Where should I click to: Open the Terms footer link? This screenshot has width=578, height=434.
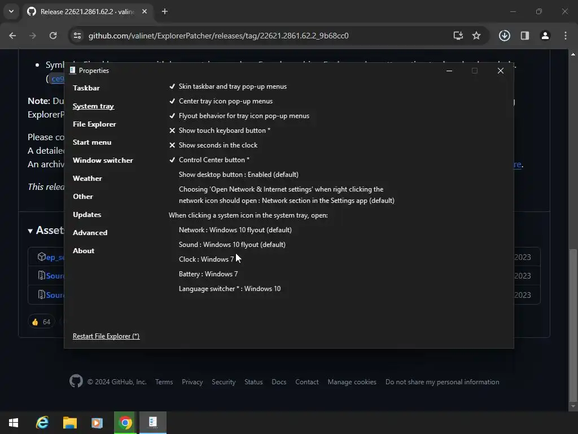click(164, 382)
